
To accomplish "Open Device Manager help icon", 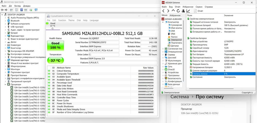I will (22, 10).
